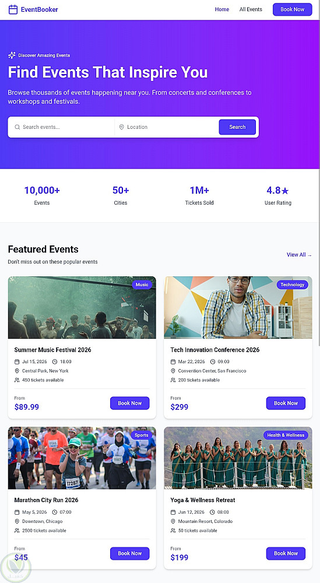320x583 pixels.
Task: Open the Home navigation link
Action: pos(222,9)
